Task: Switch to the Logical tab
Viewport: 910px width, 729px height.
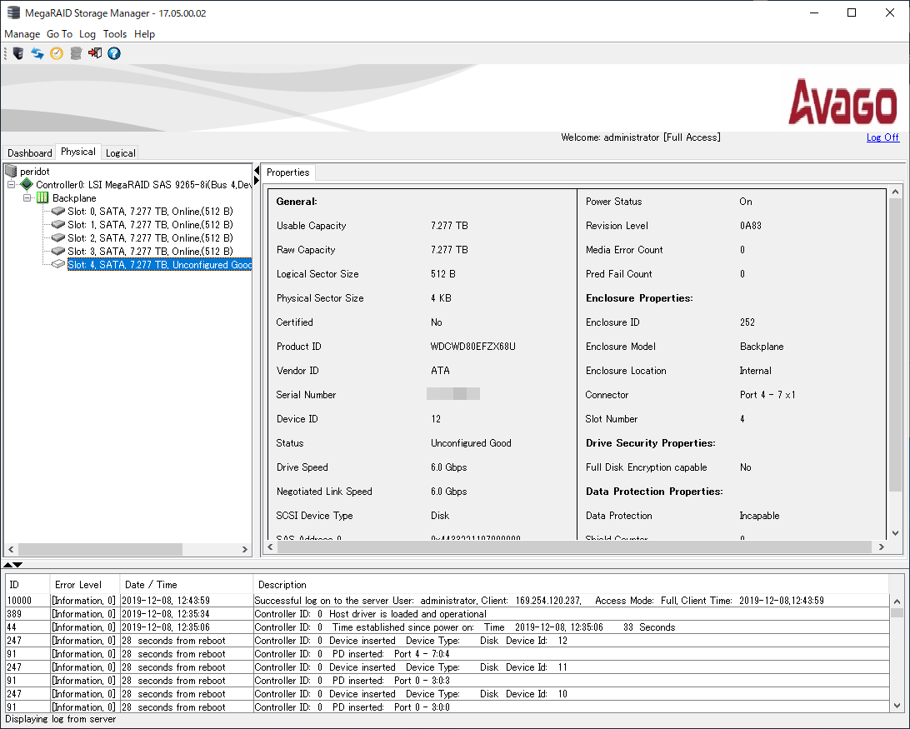Action: tap(120, 152)
